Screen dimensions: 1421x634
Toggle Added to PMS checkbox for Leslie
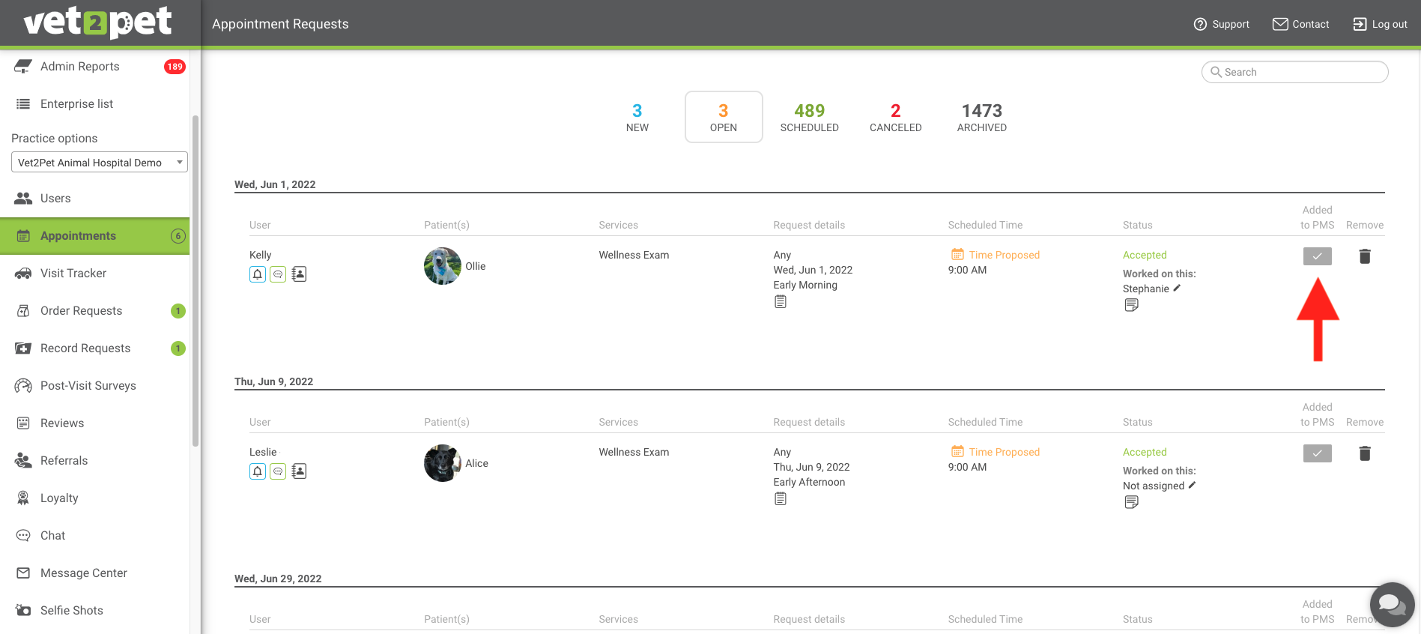1317,453
